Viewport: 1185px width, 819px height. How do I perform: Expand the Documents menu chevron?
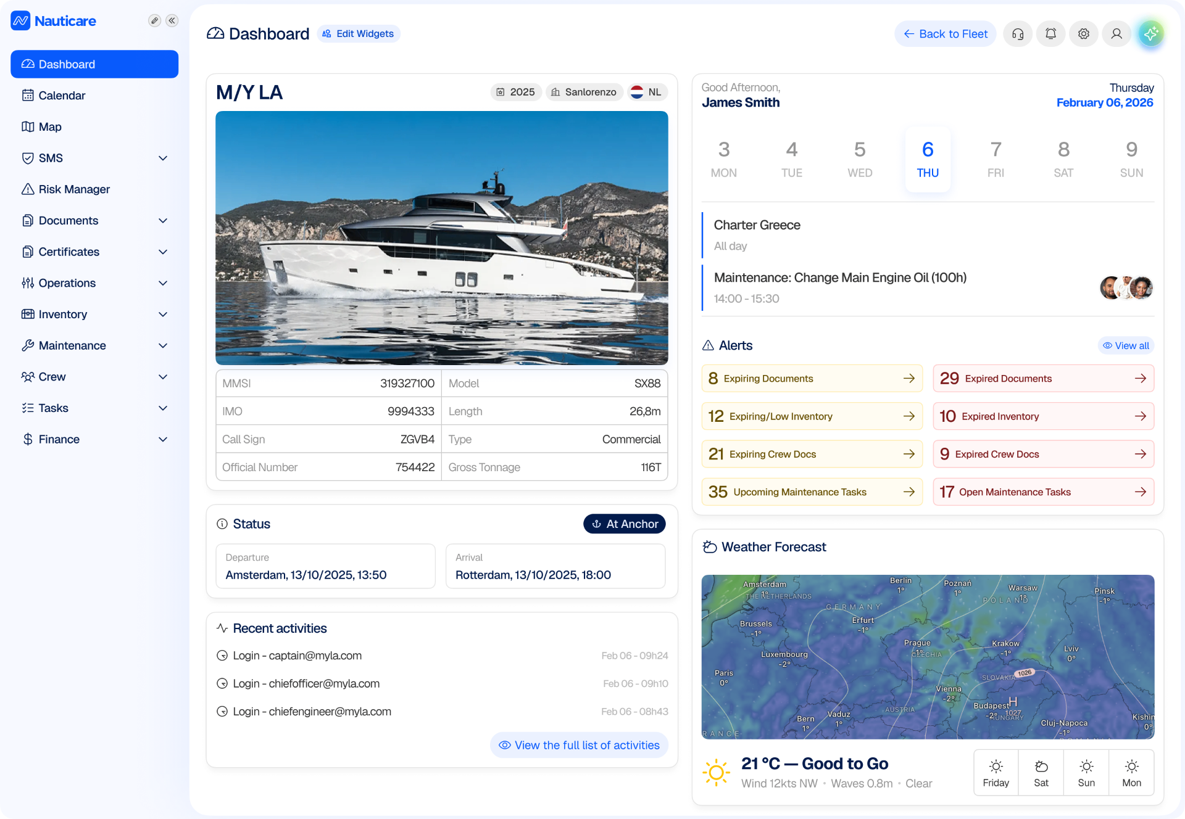pyautogui.click(x=163, y=221)
